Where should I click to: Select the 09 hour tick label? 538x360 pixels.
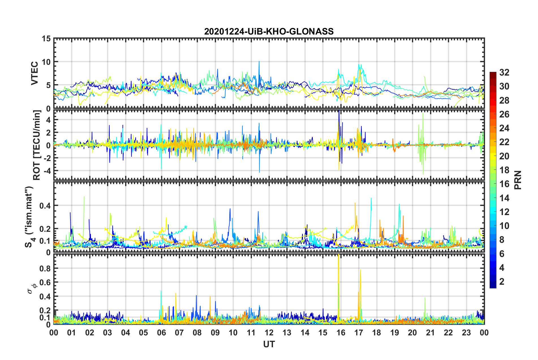pos(215,333)
